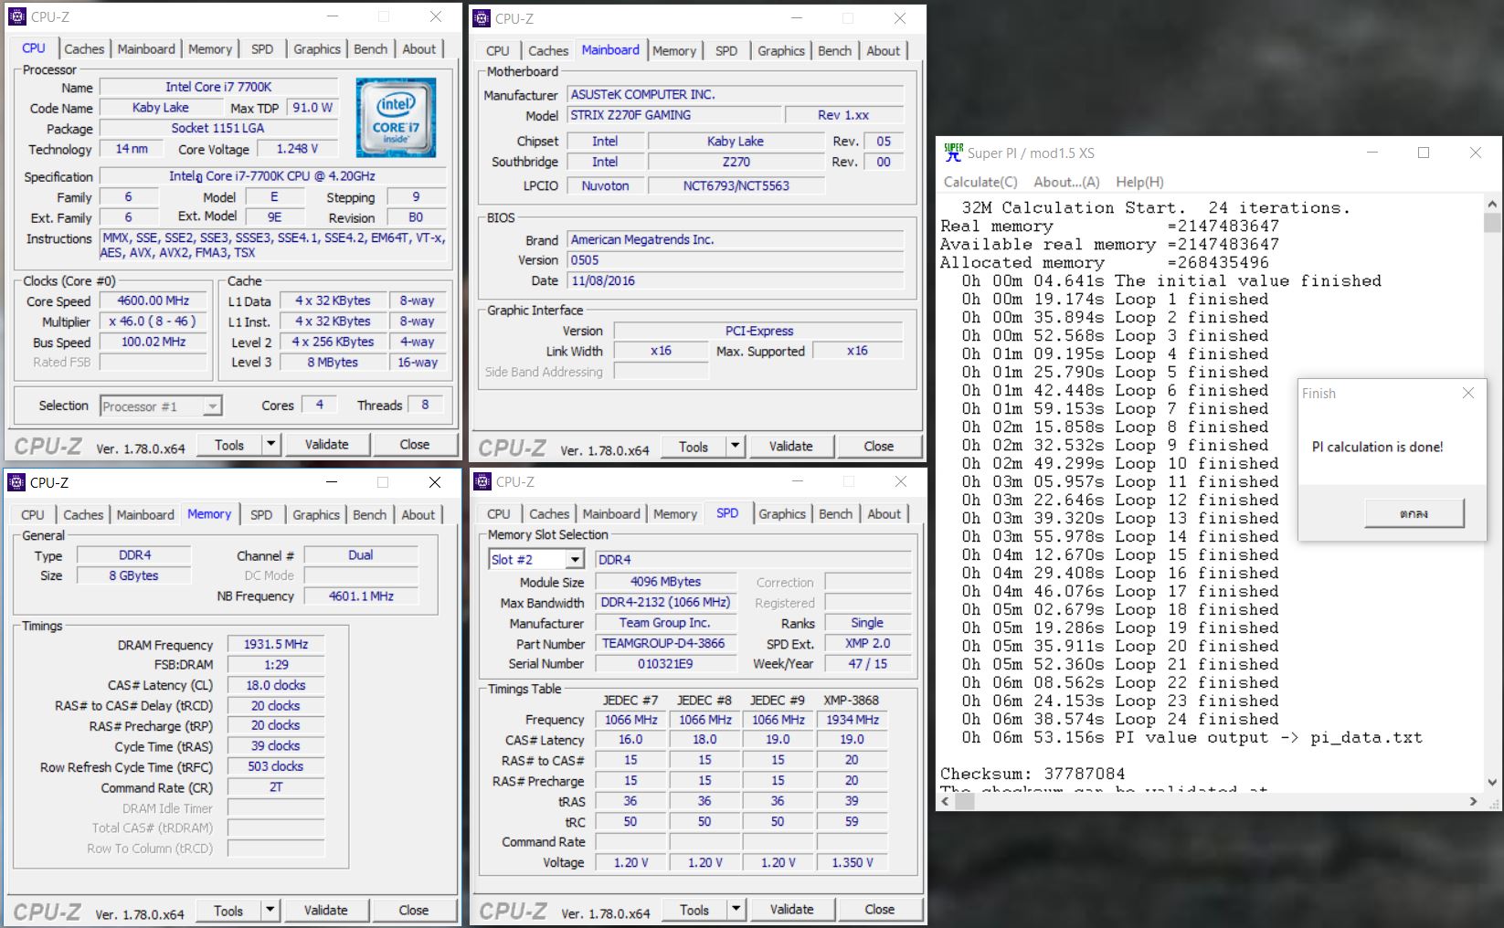Image resolution: width=1504 pixels, height=928 pixels.
Task: Maximize the Super PI window
Action: (1423, 153)
